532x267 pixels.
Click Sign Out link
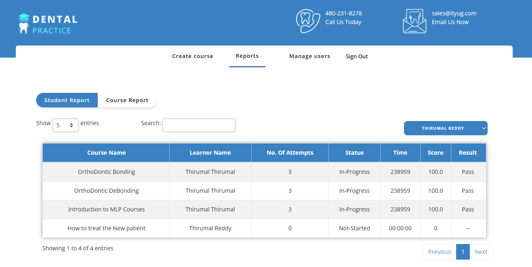[357, 56]
